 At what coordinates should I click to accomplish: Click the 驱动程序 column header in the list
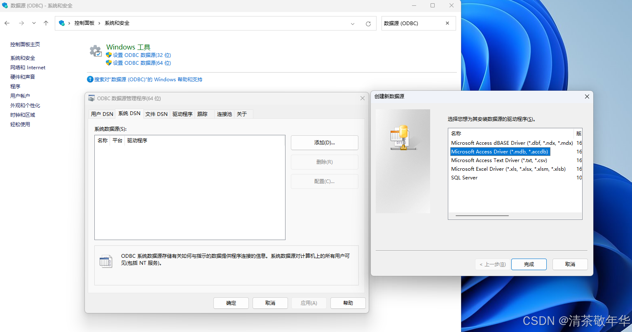coord(137,141)
